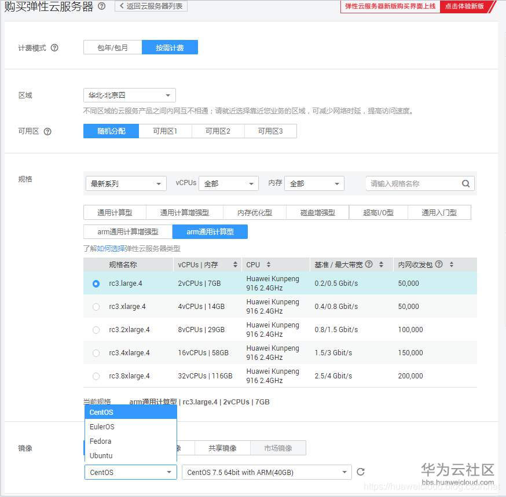This screenshot has width=506, height=497.
Task: Select EulerOS in dropdown list
Action: (131, 426)
